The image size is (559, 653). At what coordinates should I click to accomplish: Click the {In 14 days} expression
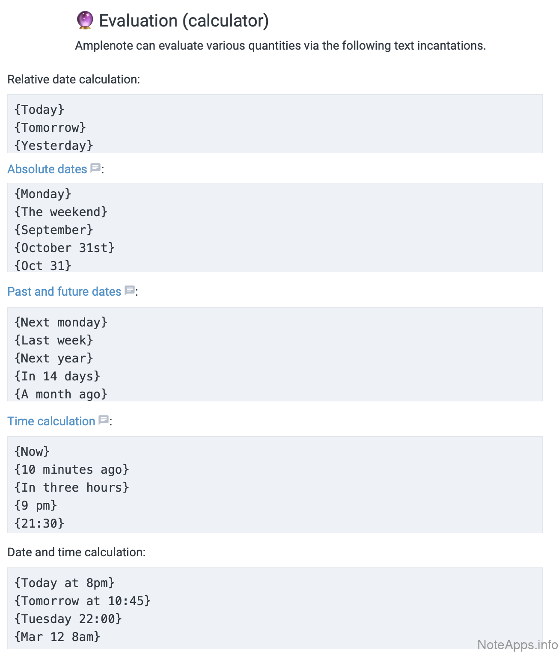[57, 376]
